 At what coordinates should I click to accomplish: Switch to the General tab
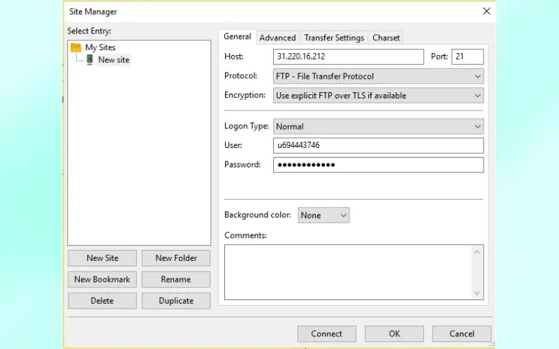[x=238, y=37]
